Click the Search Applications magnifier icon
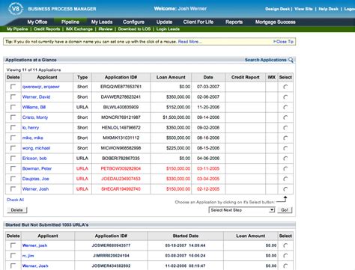The image size is (355, 270). [x=291, y=60]
